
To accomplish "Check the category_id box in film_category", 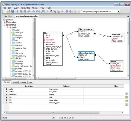I will coord(79,34).
